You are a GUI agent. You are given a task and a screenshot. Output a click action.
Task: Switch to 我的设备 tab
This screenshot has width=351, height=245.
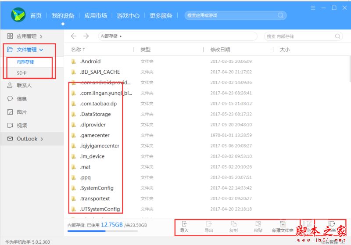click(x=63, y=15)
